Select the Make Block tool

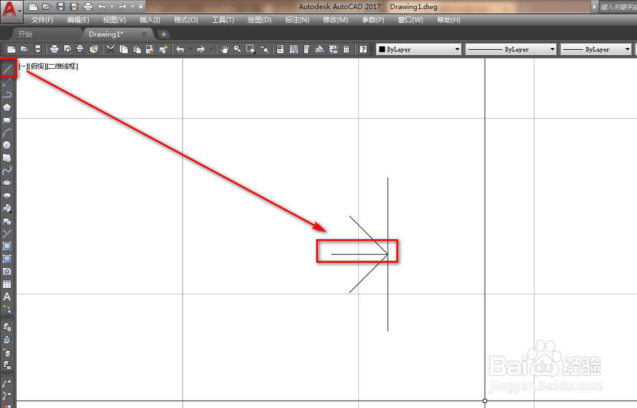pyautogui.click(x=7, y=221)
